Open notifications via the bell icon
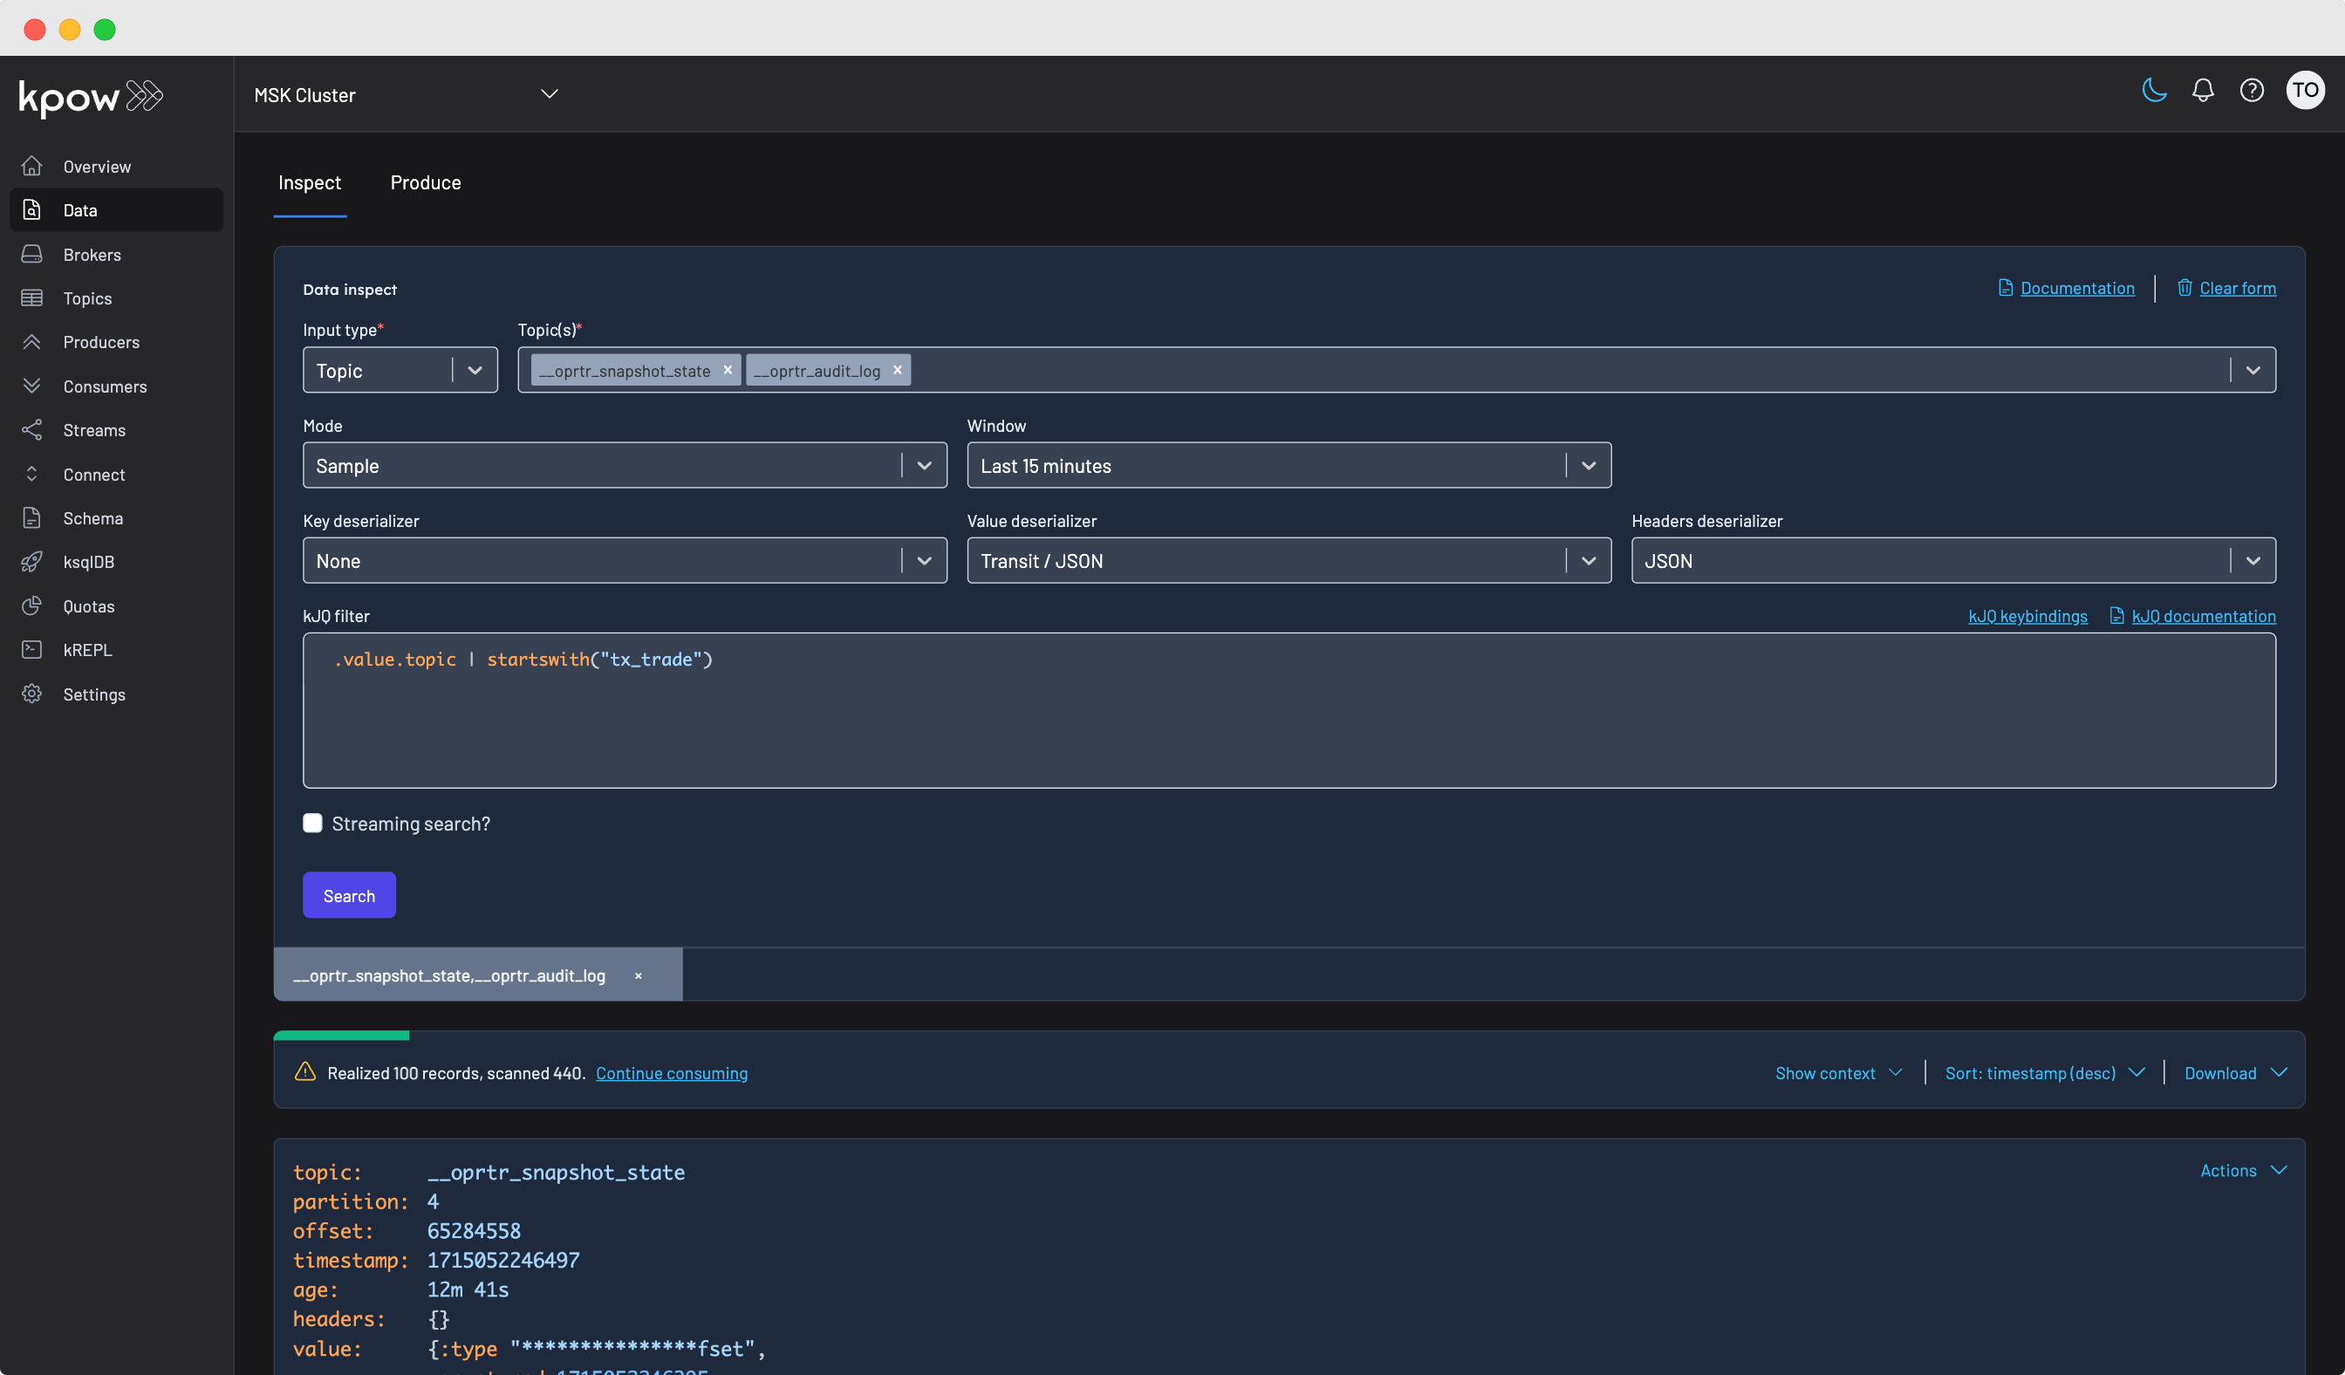This screenshot has width=2345, height=1375. 2203,90
